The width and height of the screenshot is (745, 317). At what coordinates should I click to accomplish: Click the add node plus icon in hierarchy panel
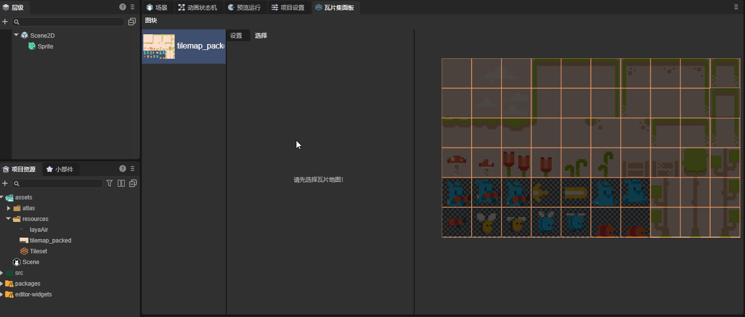tap(5, 22)
